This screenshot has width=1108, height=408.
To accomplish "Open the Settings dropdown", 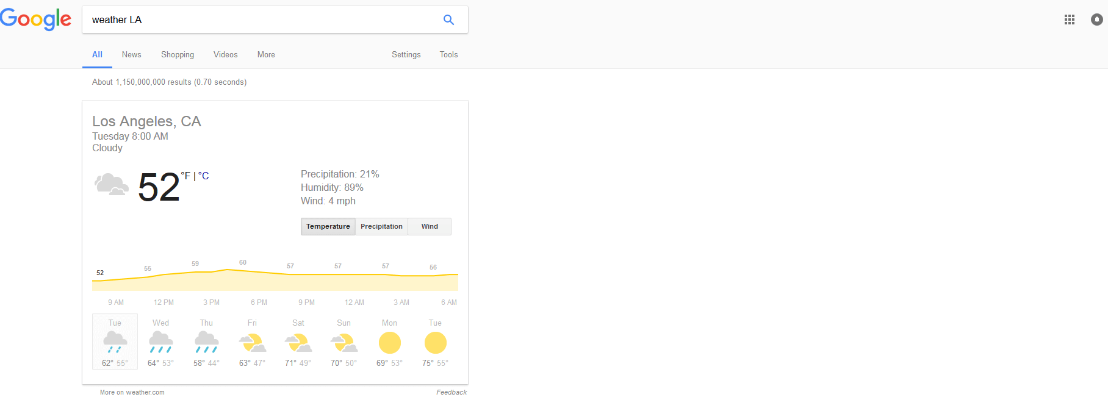I will coord(406,54).
